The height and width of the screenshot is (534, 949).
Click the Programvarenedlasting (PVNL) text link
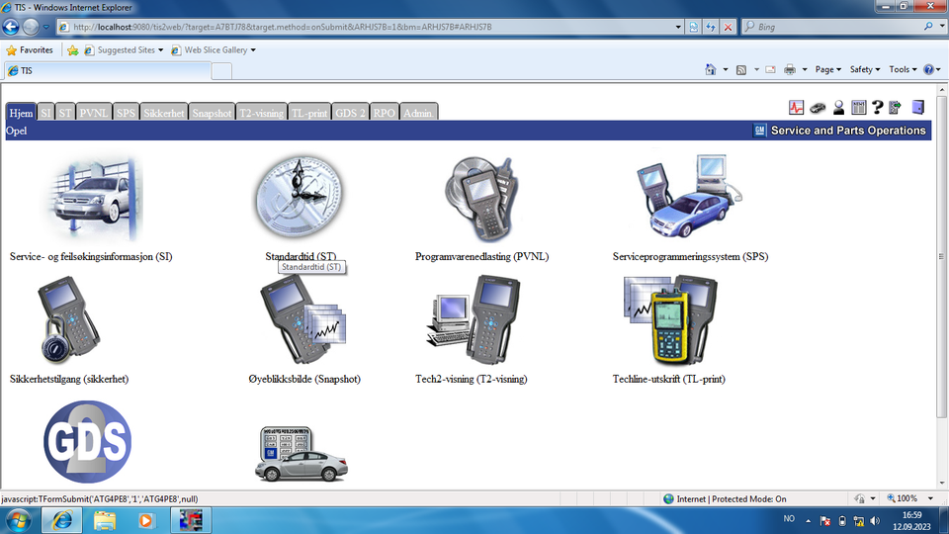click(x=481, y=257)
